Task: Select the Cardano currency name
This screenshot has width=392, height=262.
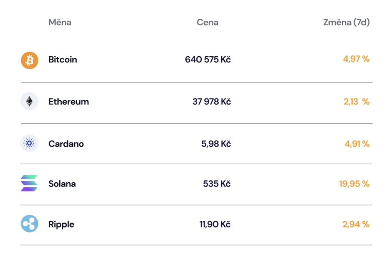Action: click(66, 144)
